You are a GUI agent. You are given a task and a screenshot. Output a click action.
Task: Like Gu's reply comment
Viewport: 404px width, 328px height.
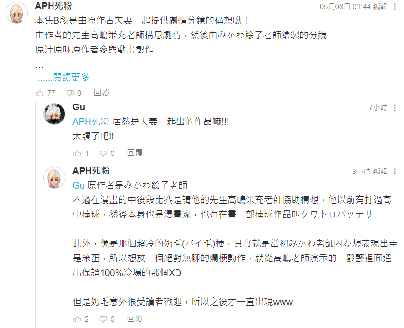[x=77, y=154]
